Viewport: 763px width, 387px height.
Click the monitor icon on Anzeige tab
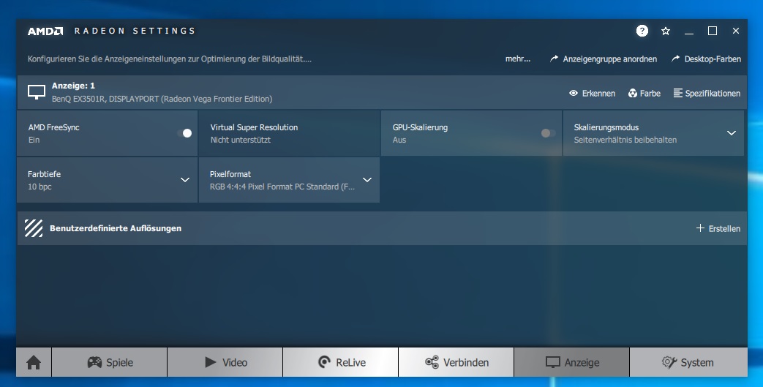(553, 362)
